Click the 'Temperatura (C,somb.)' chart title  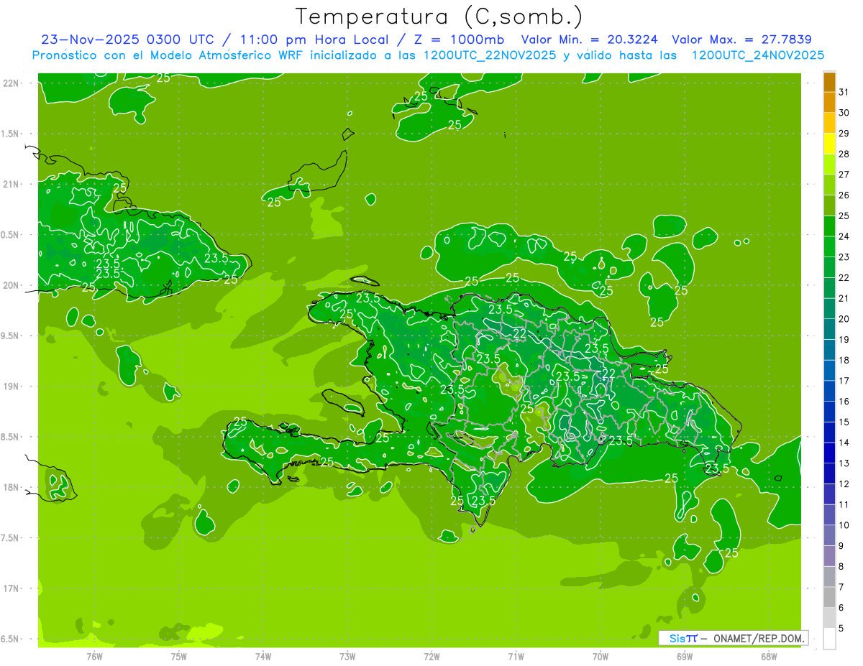coord(439,17)
